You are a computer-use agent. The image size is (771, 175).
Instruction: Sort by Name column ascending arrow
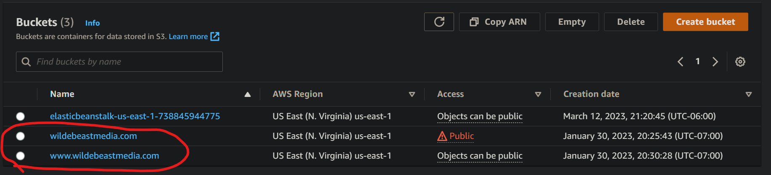click(x=248, y=94)
